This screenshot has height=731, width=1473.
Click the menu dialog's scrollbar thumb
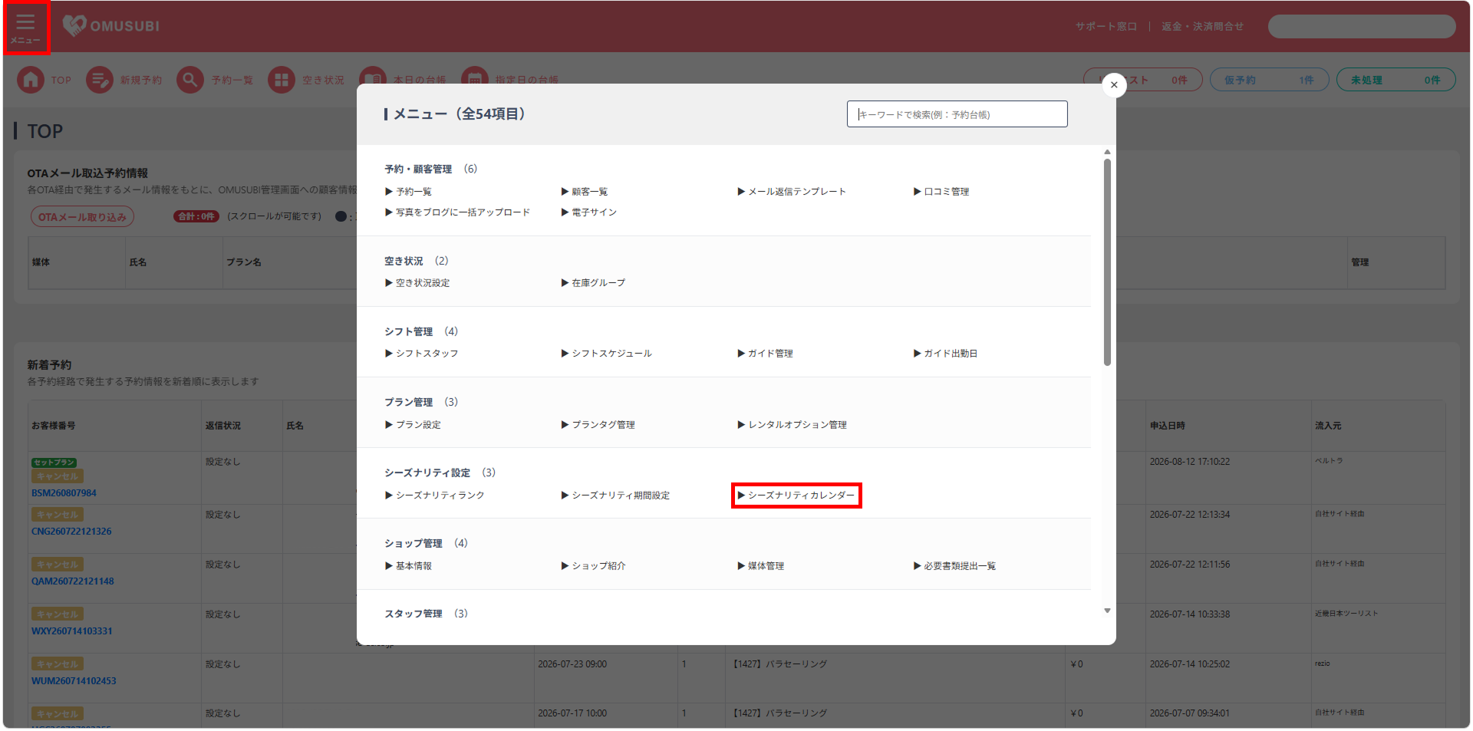(x=1107, y=262)
